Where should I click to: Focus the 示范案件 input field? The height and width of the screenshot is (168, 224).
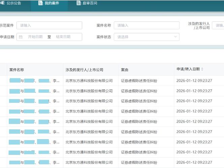click(x=49, y=25)
